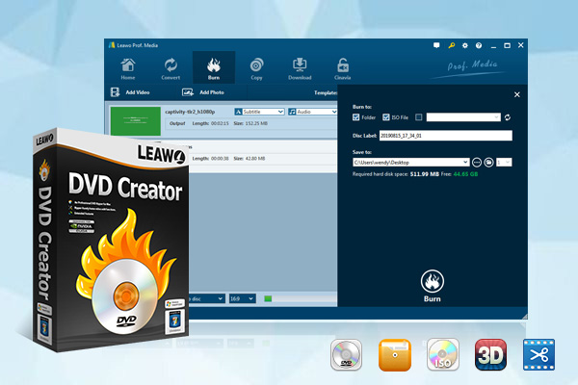
Task: Click the Add Video film icon
Action: [x=115, y=92]
